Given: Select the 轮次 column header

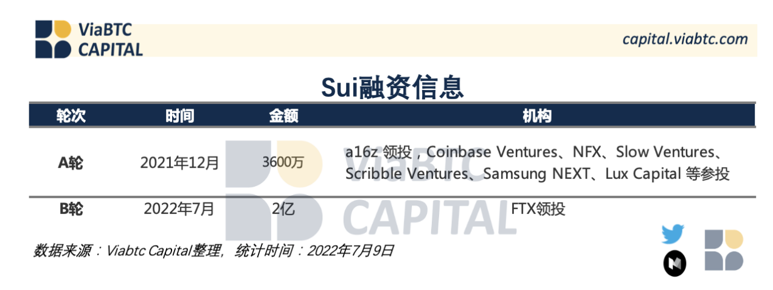Looking at the screenshot, I should (x=71, y=116).
